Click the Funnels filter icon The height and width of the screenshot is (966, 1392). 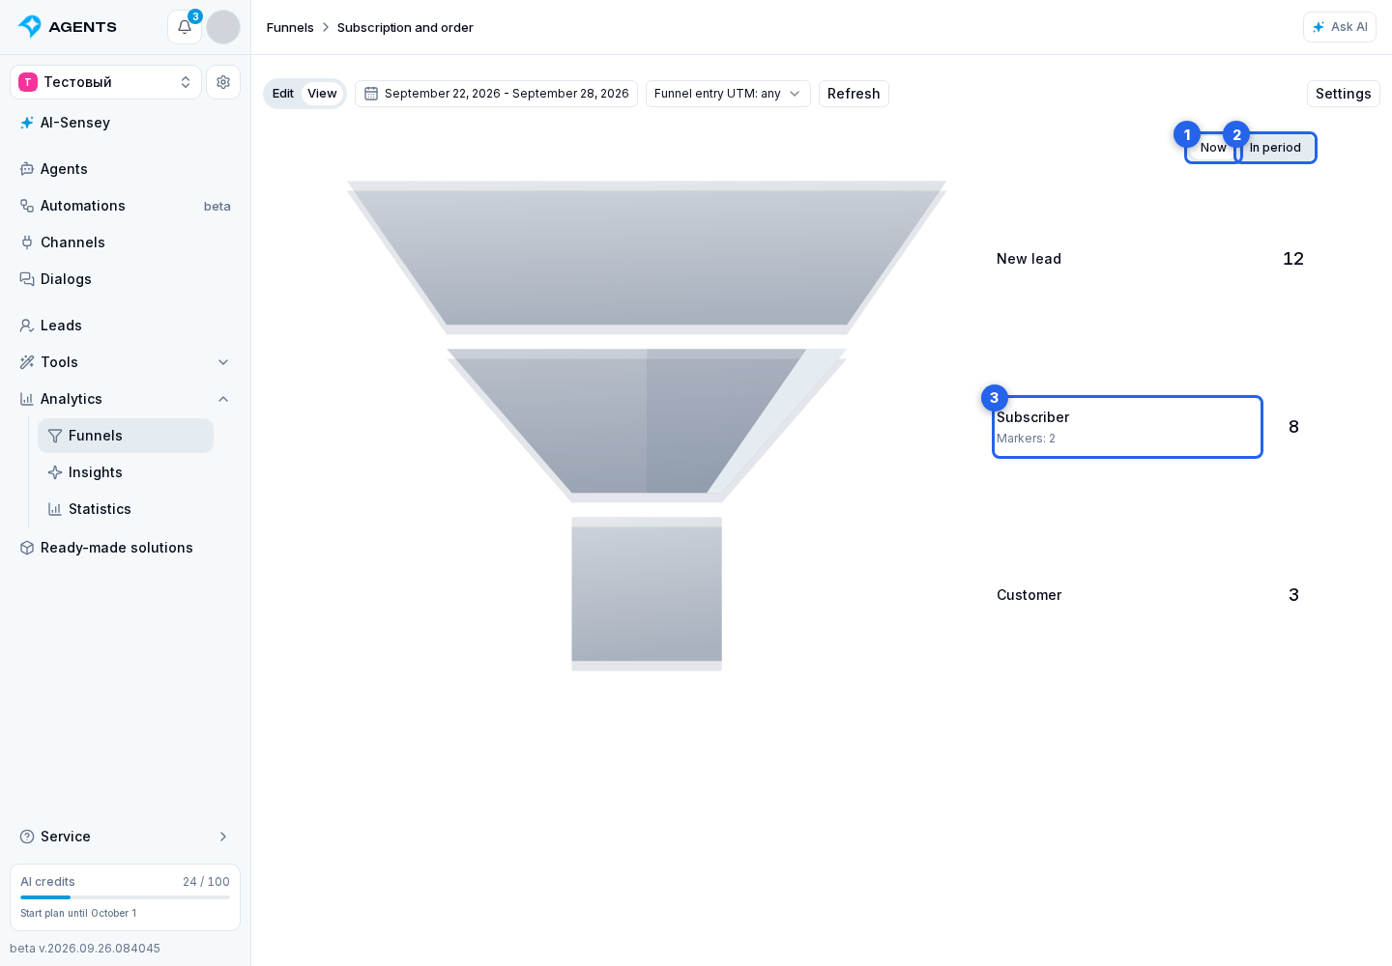pos(55,436)
